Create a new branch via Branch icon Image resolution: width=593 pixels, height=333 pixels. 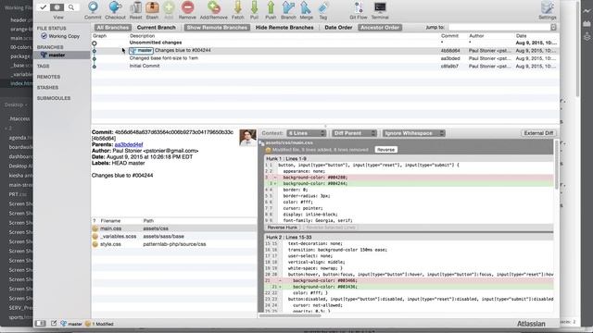288,10
